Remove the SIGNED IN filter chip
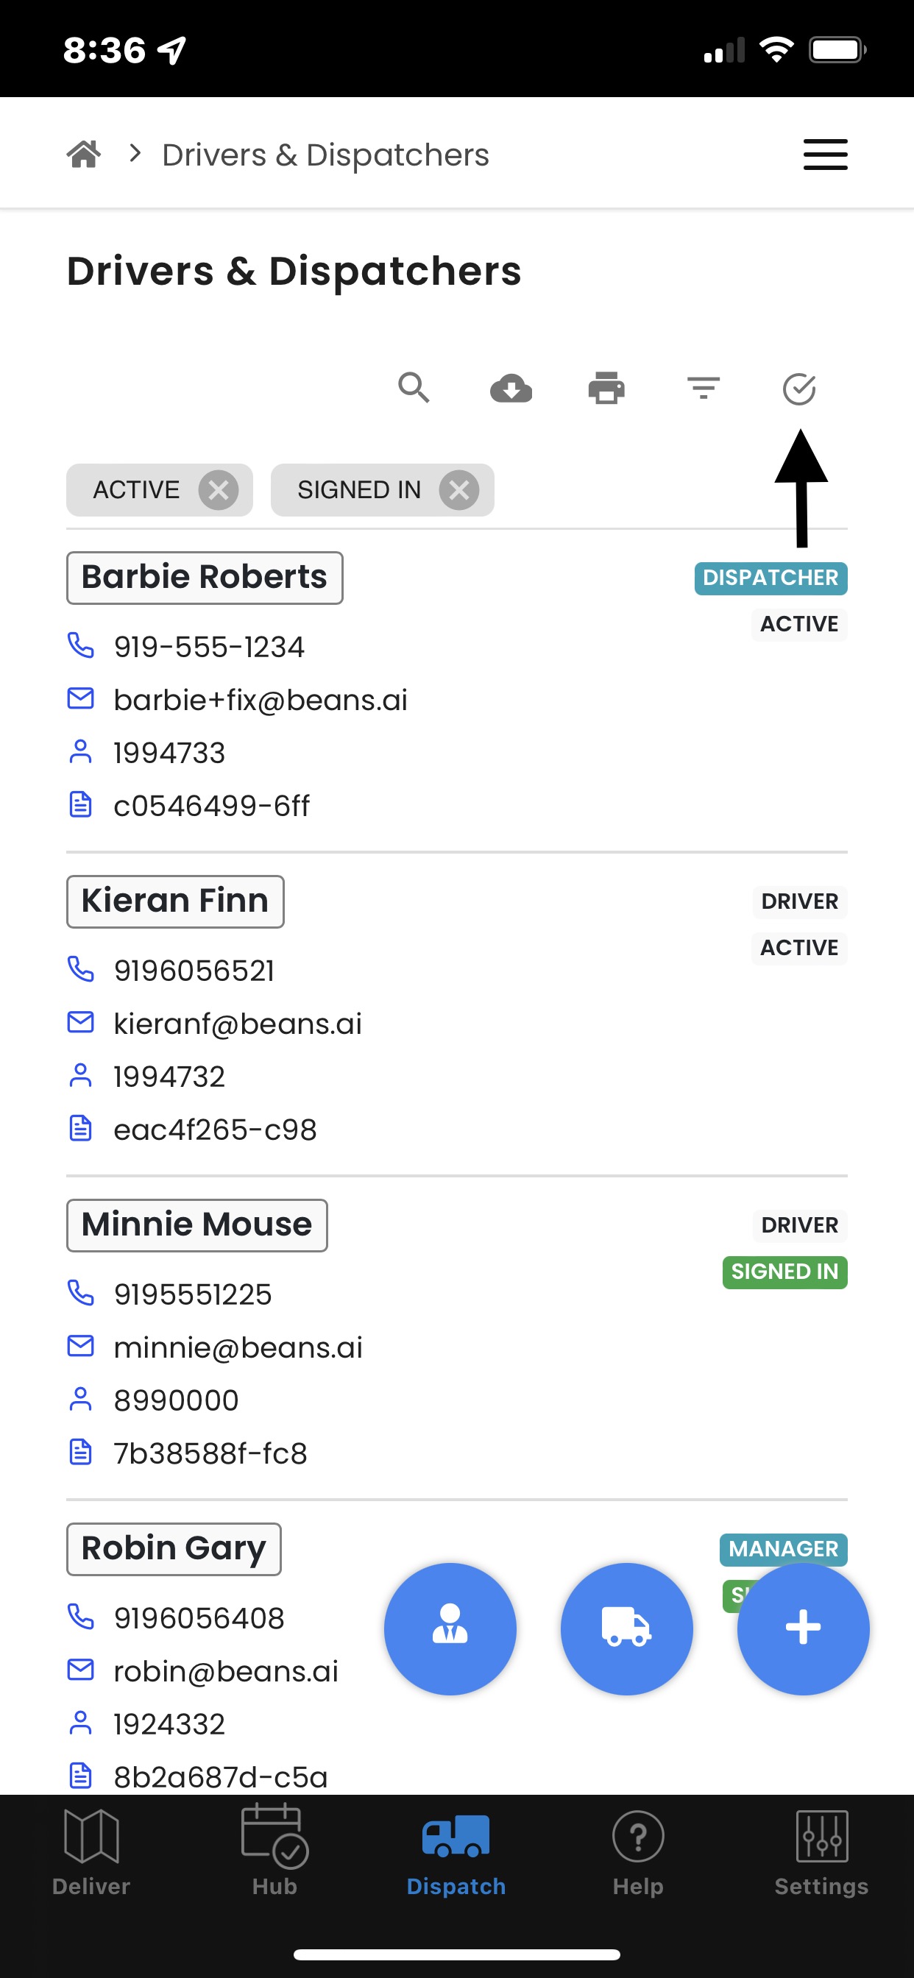Screen dimensions: 914x1978 (459, 490)
